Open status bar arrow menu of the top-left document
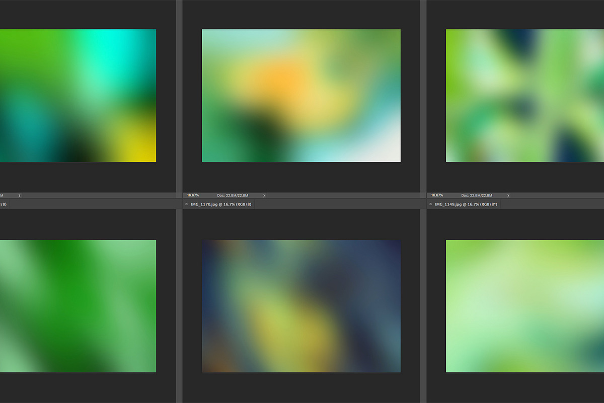 19,195
